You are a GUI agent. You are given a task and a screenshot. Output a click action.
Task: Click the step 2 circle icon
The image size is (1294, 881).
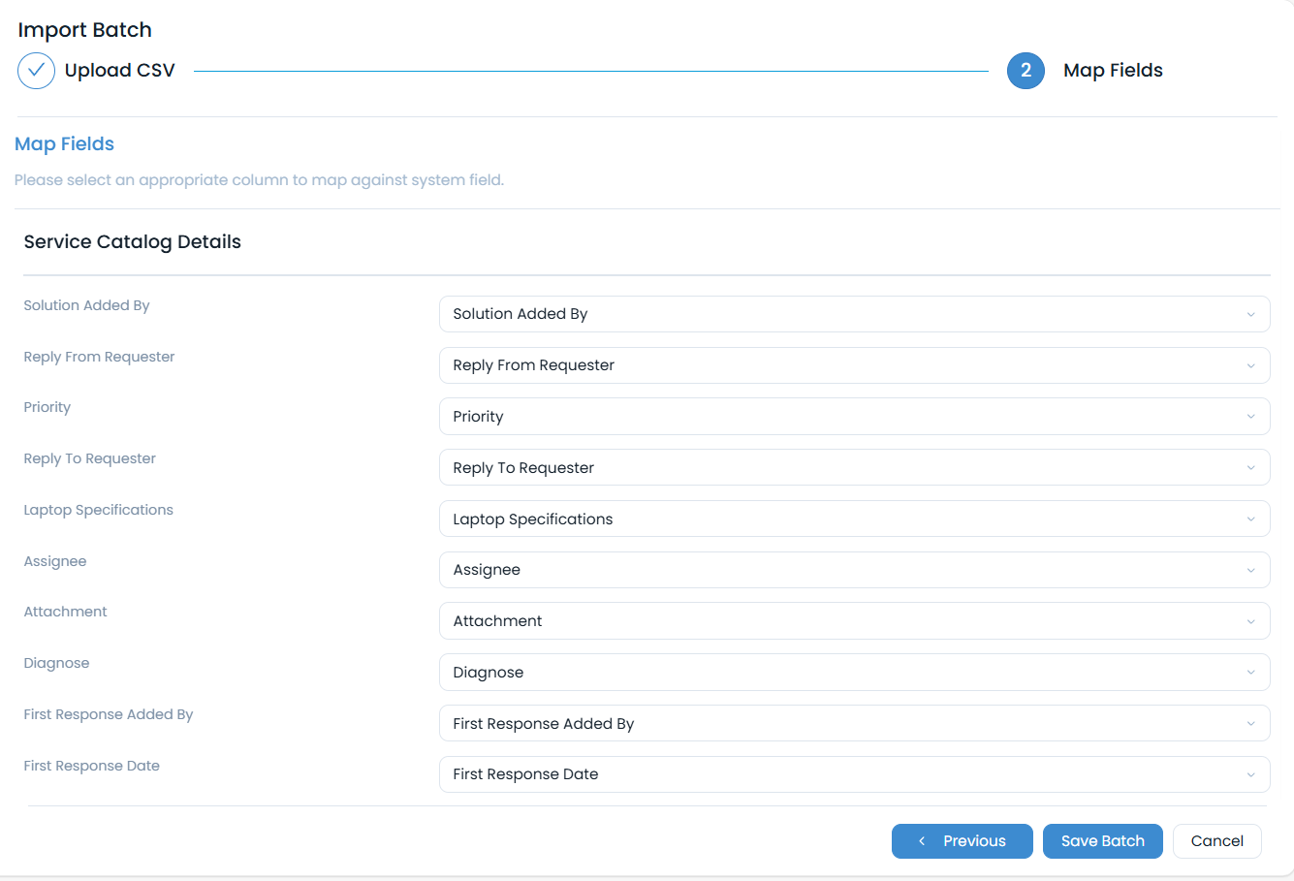click(x=1026, y=71)
